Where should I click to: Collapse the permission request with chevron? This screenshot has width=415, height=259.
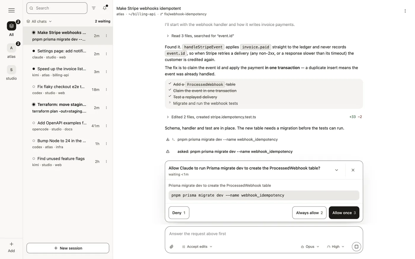coord(336,170)
